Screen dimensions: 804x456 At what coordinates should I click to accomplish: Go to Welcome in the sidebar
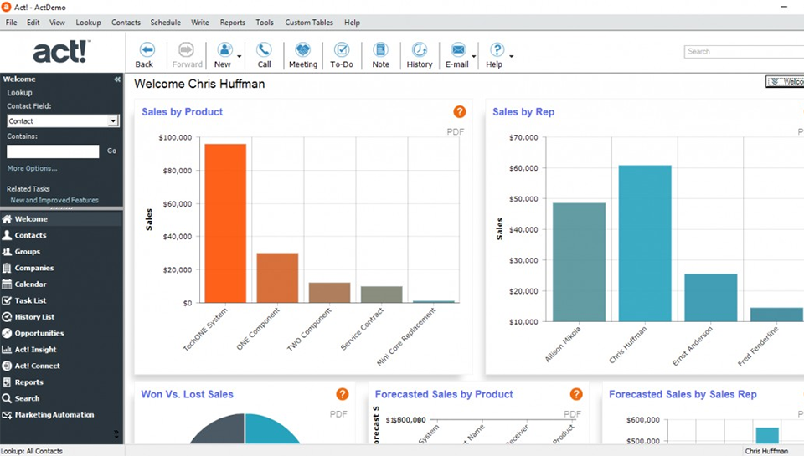61,218
